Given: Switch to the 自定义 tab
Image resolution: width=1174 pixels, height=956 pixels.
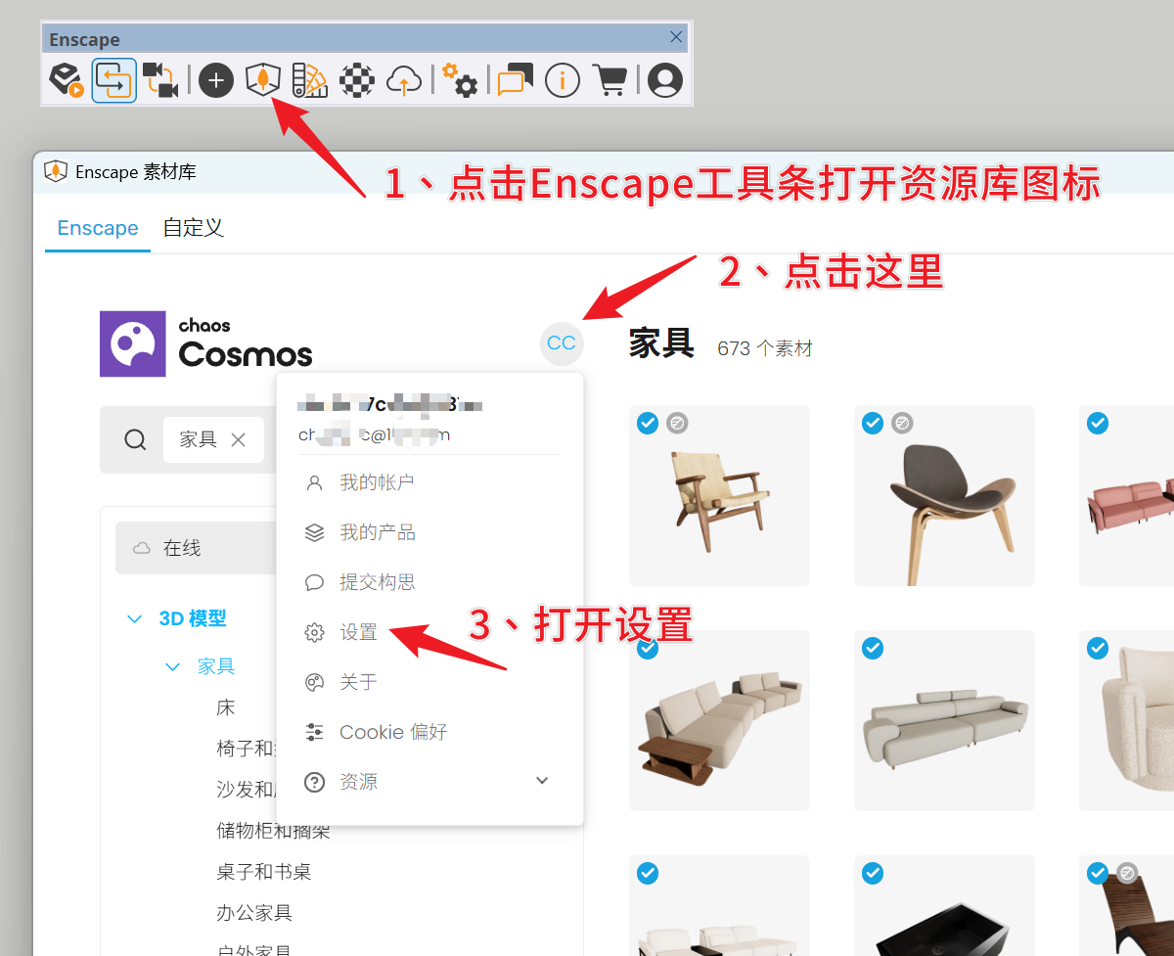Looking at the screenshot, I should [x=193, y=228].
